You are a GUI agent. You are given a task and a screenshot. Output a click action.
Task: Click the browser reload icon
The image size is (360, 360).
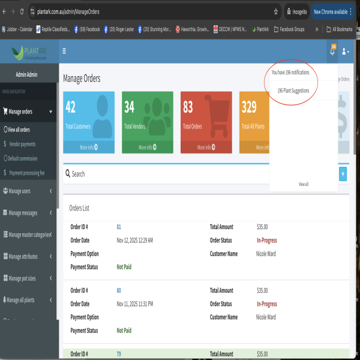[22, 11]
